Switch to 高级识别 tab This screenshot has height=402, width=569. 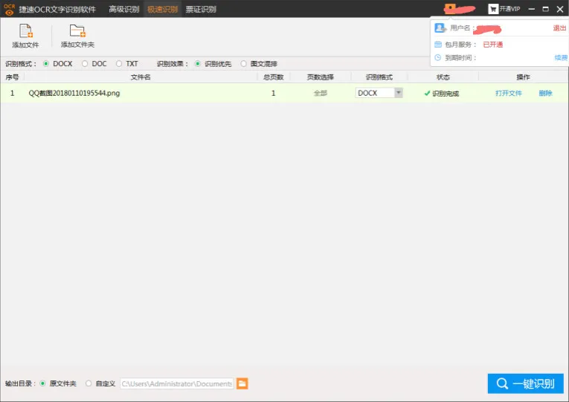tap(124, 9)
